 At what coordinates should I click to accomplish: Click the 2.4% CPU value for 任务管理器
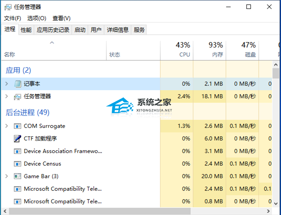click(x=184, y=97)
